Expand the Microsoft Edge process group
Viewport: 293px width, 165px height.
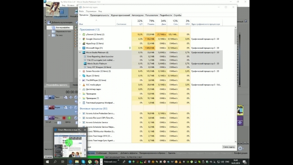80,48
